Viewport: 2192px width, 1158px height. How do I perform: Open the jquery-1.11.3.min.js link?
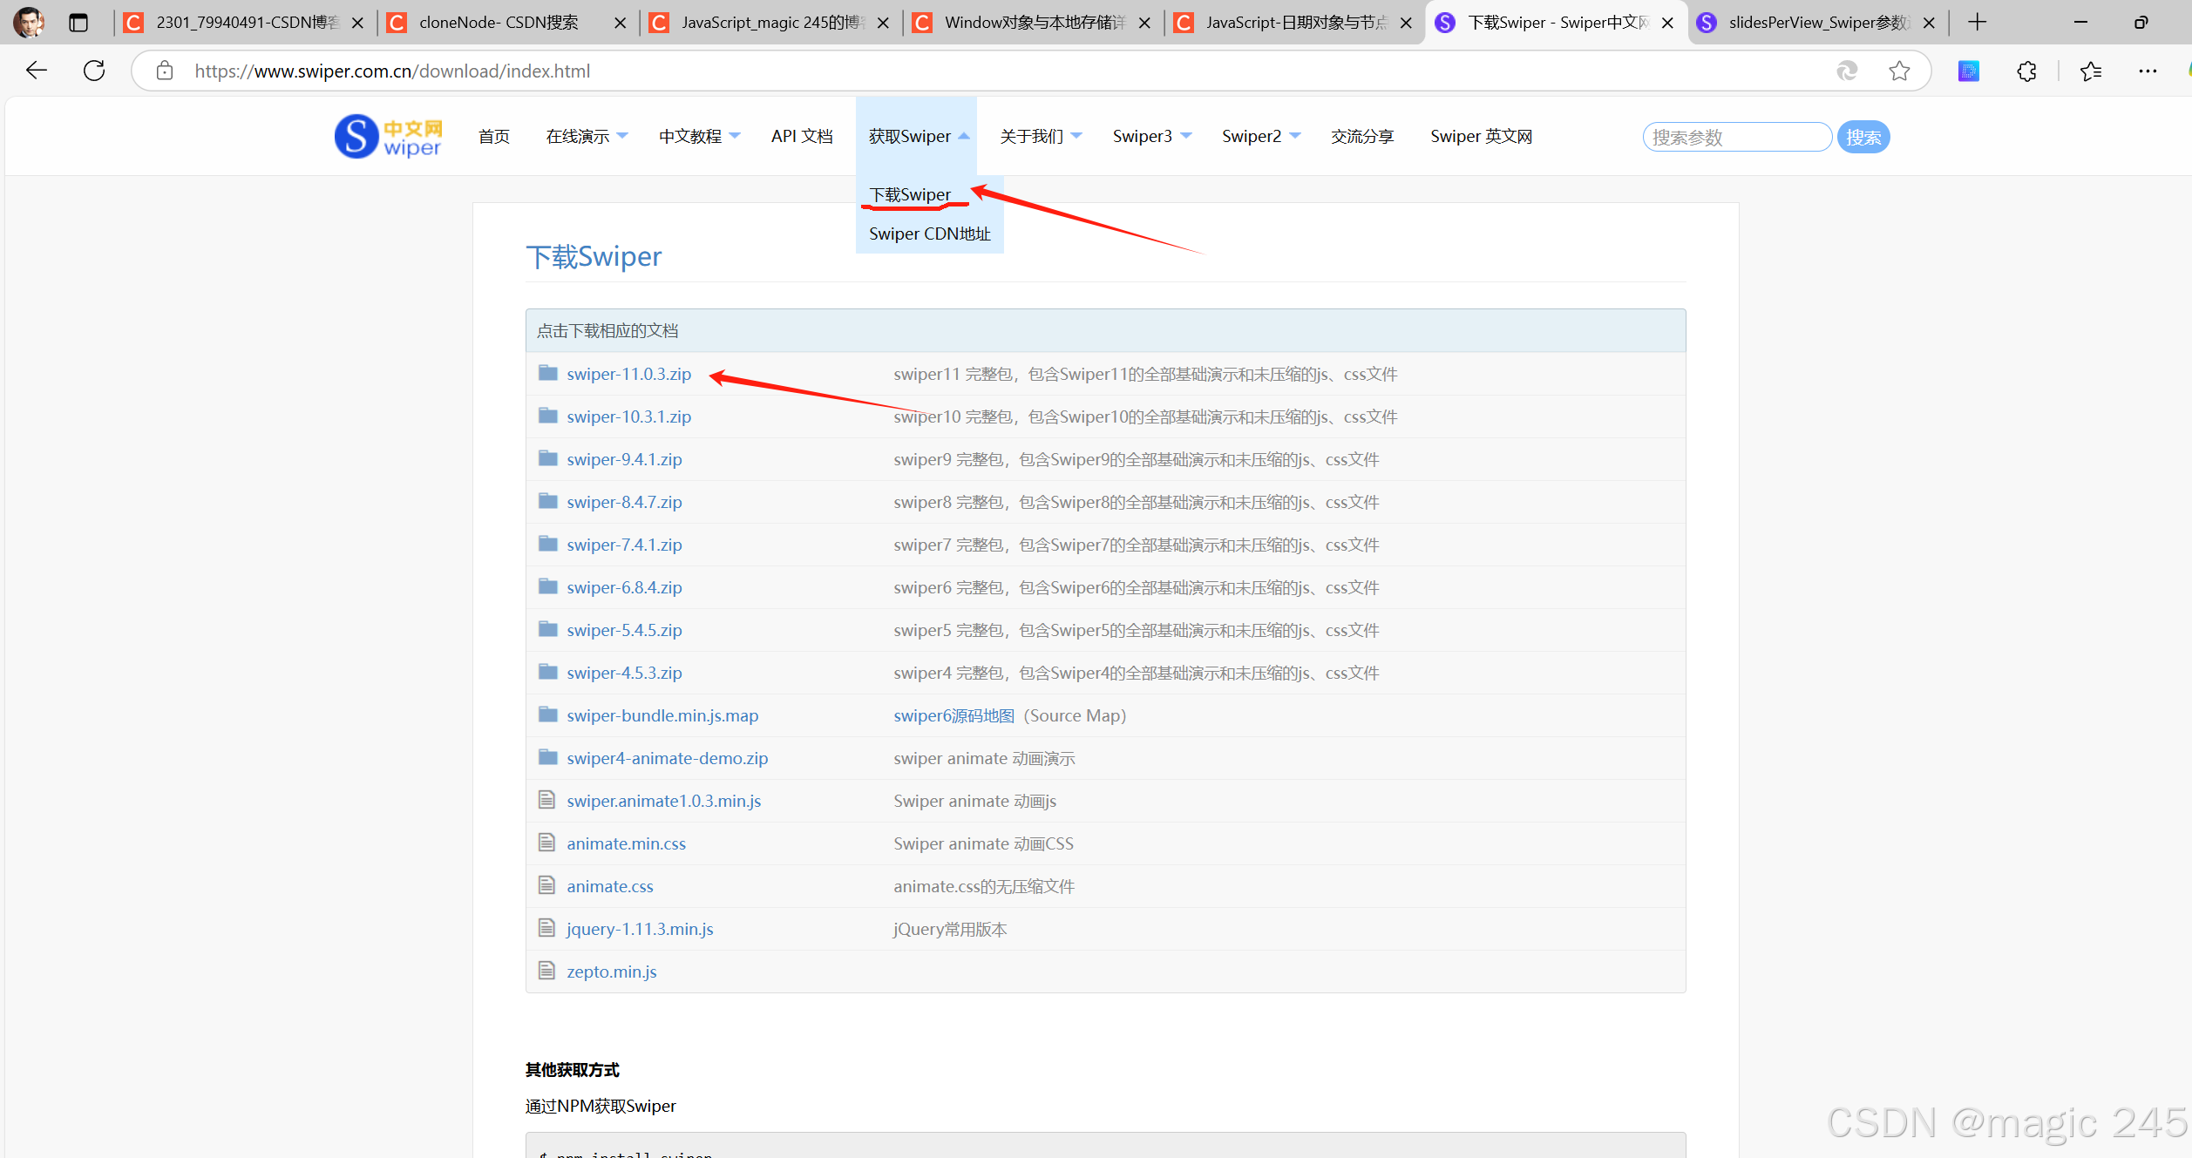639,929
